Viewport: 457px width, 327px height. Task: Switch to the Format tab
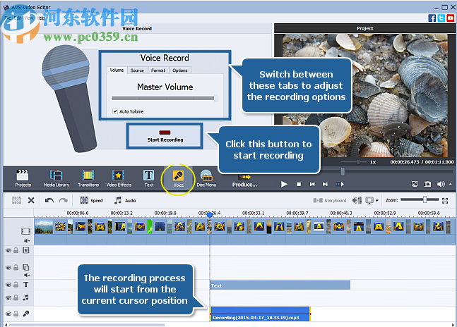[x=158, y=70]
